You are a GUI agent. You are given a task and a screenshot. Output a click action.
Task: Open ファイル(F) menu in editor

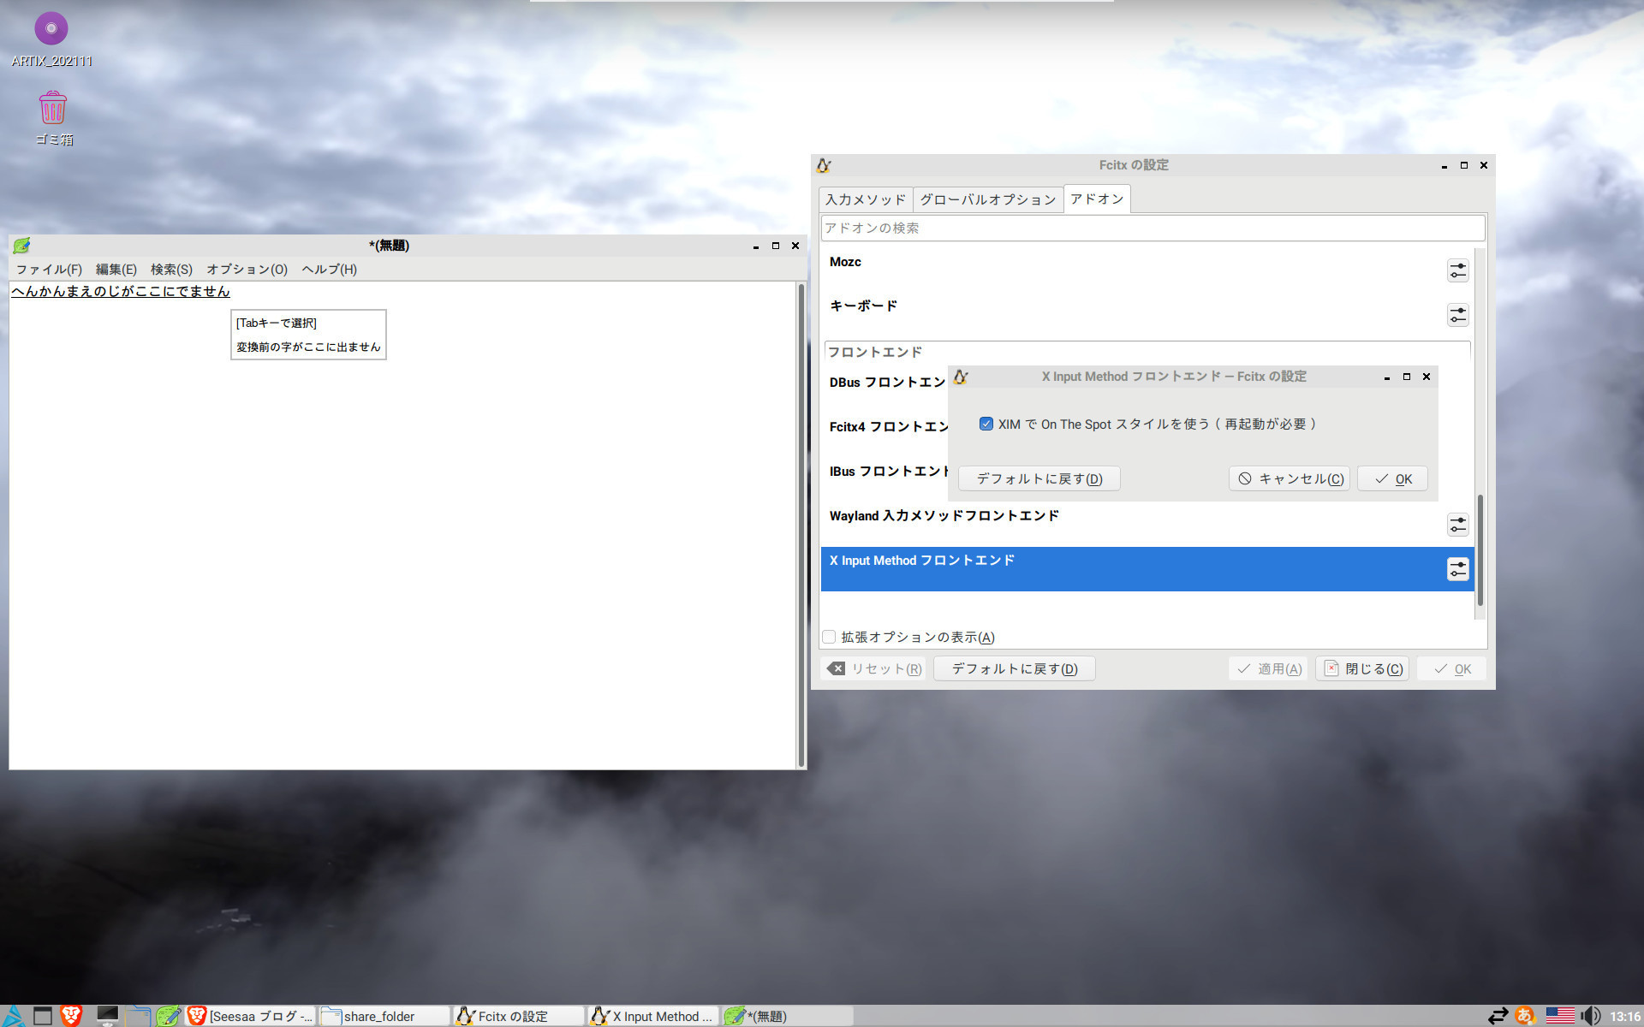click(49, 270)
